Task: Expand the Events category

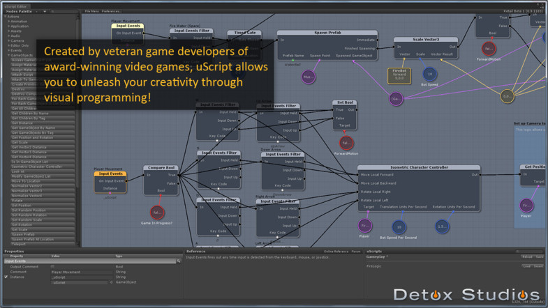Action: [x=9, y=50]
